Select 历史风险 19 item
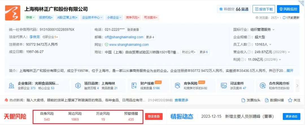 click(103, 117)
